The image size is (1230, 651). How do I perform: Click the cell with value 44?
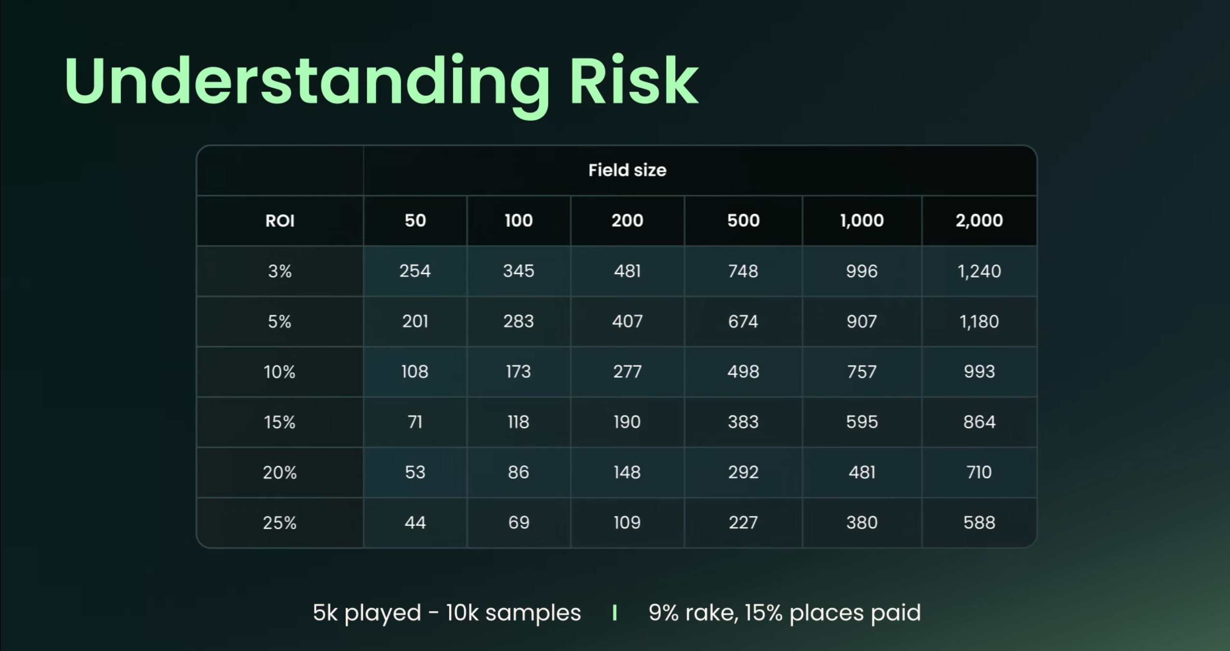[415, 523]
